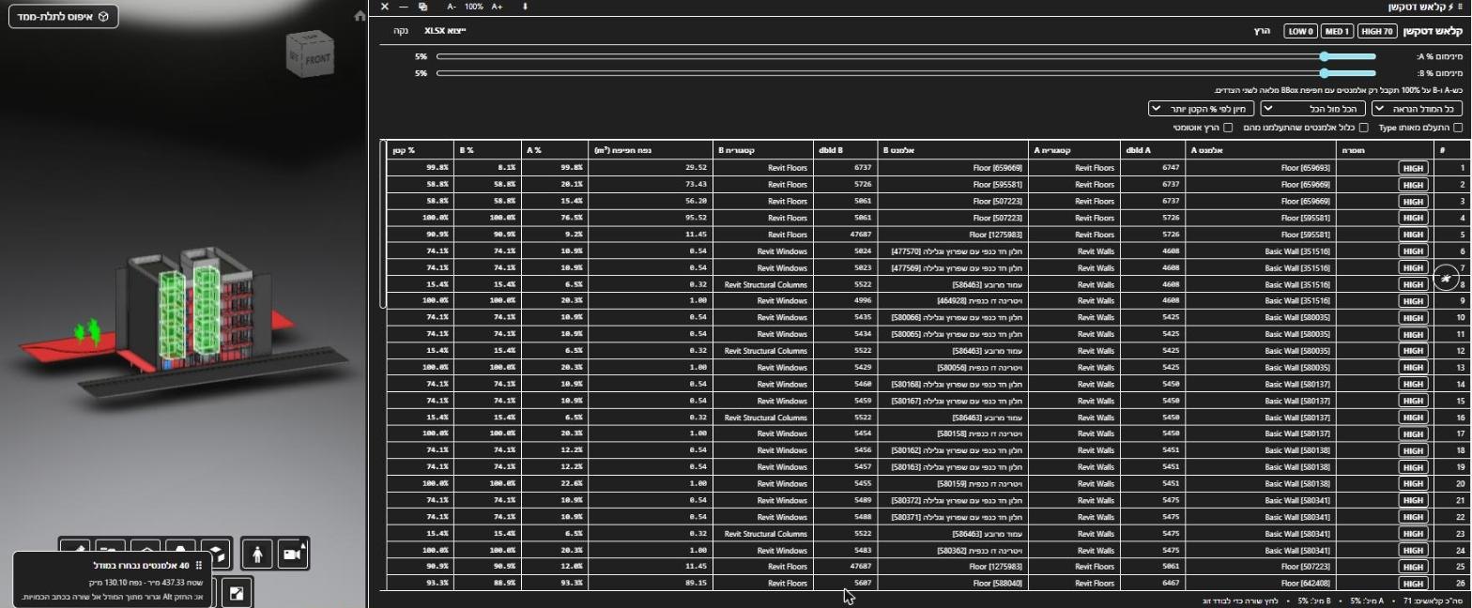This screenshot has height=608, width=1472.
Task: Click the round icon next to row 7
Action: (x=1448, y=279)
